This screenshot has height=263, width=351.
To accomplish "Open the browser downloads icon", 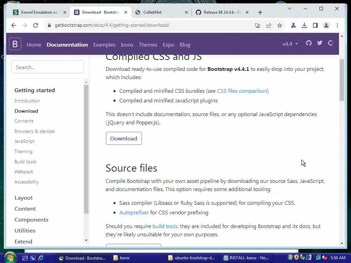I will (304, 25).
